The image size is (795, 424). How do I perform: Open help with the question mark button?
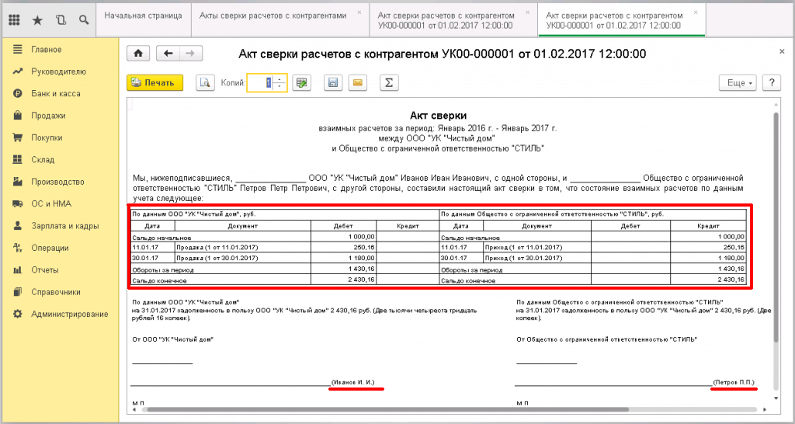[x=772, y=82]
